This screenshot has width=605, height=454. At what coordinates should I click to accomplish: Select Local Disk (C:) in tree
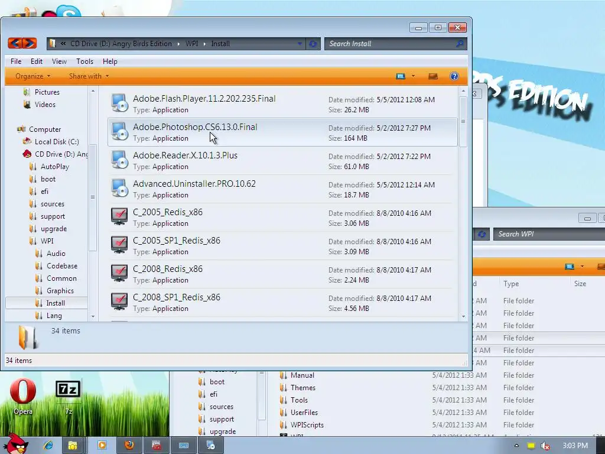57,142
